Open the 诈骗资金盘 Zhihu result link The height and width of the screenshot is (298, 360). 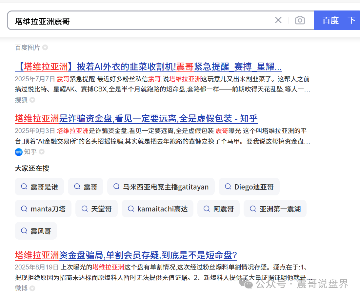[x=136, y=118]
